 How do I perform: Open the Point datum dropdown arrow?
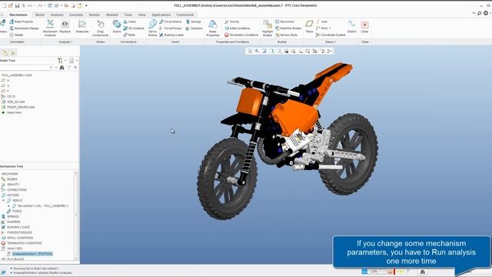330,28
